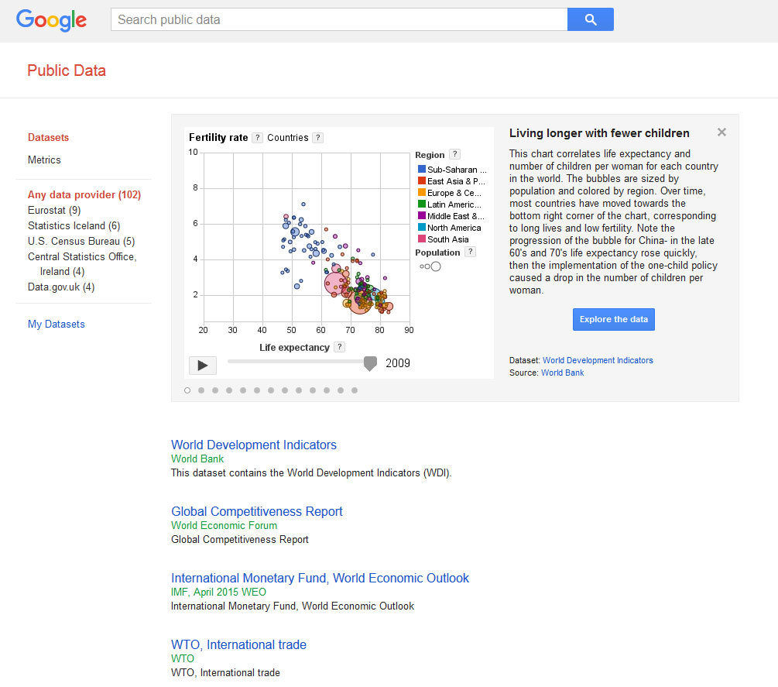Open International Monetary Fund, World Economic Outlook result

click(x=320, y=578)
